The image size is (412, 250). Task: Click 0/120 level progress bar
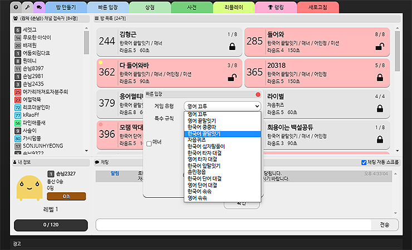[x=51, y=225]
